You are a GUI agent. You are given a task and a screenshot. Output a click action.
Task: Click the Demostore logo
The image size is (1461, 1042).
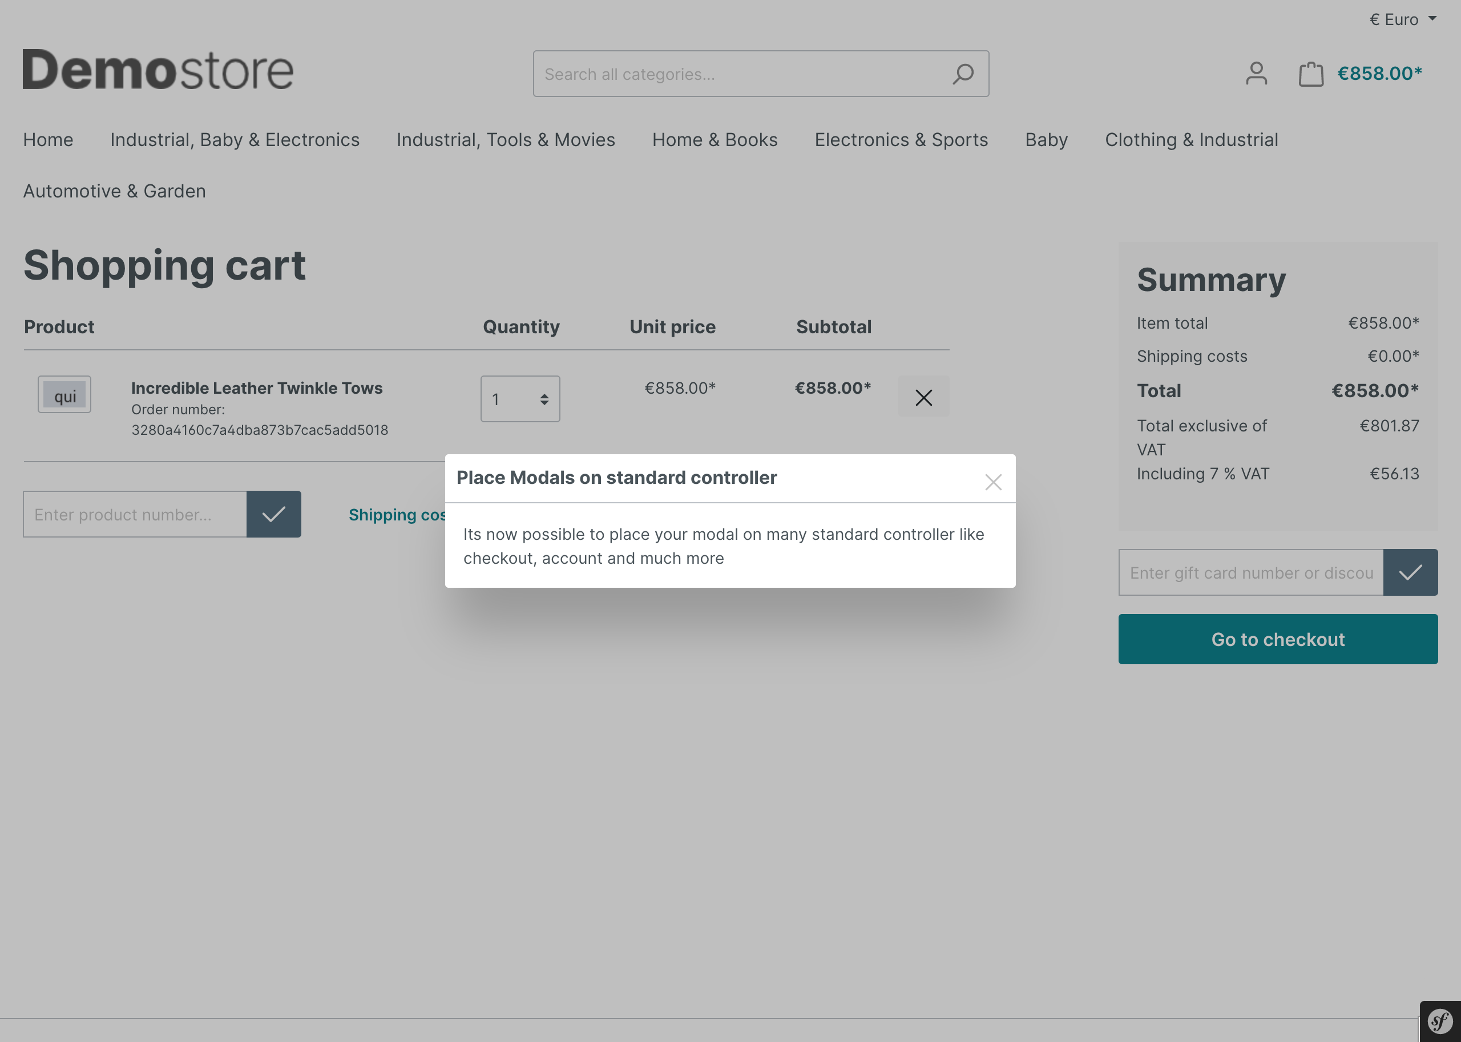[158, 70]
